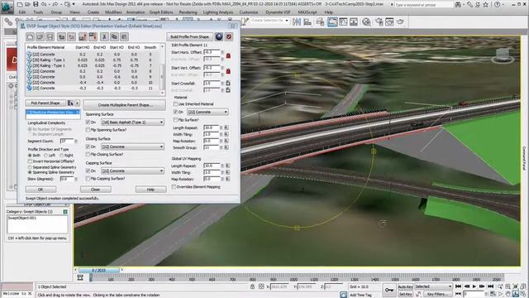Click the blue sphere material icon
529x298 pixels.
[x=219, y=36]
